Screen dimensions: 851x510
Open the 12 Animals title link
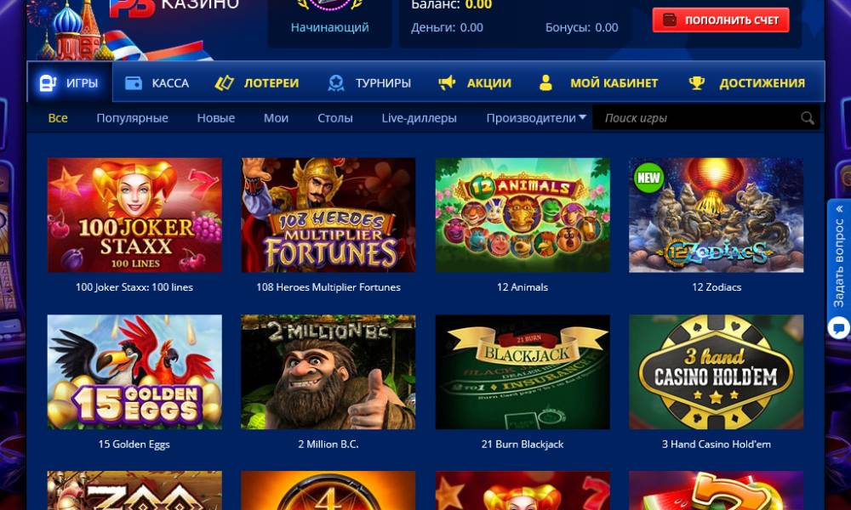point(523,287)
